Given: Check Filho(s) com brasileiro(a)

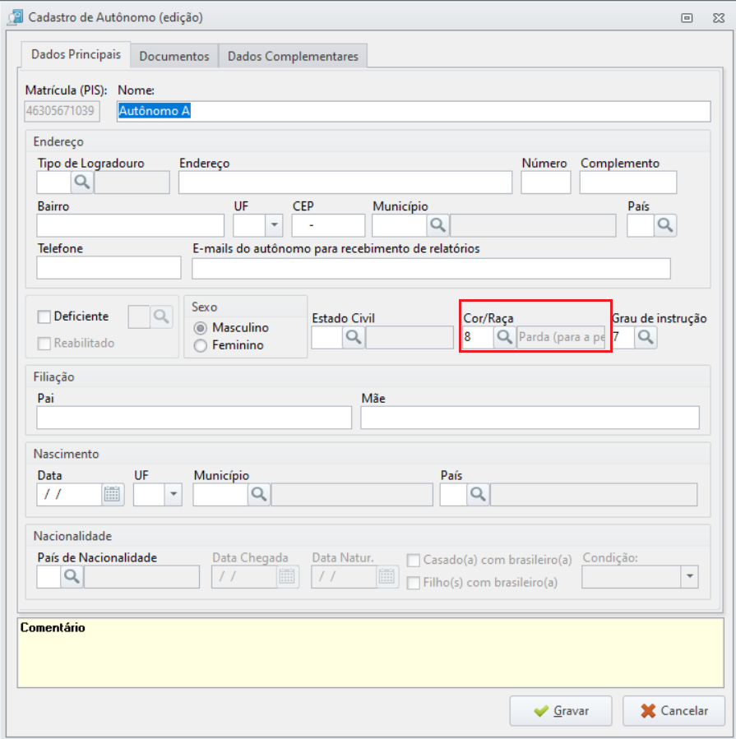Looking at the screenshot, I should tap(414, 583).
